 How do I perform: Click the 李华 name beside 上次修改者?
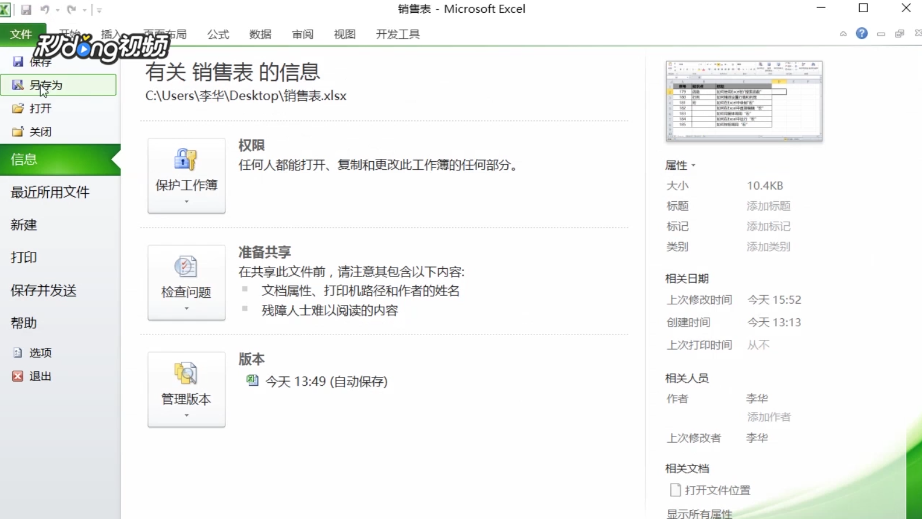(x=757, y=438)
